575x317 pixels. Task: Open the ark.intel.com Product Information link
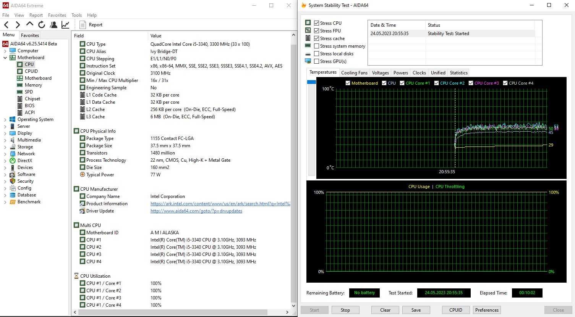coord(220,204)
